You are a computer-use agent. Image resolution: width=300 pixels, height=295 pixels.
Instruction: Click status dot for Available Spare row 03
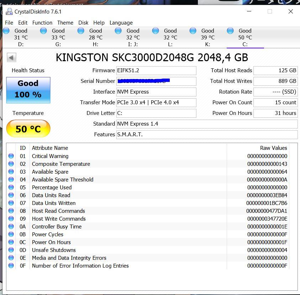click(x=11, y=172)
